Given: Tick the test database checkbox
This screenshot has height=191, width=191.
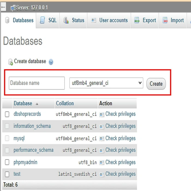Looking at the screenshot, I should pyautogui.click(x=7, y=174).
